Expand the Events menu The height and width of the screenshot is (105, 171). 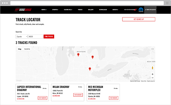[x=55, y=10]
